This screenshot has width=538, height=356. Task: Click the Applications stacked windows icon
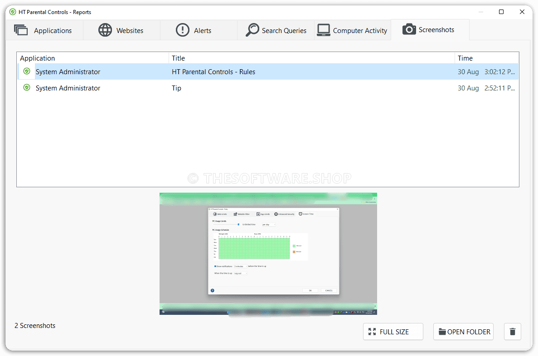pyautogui.click(x=21, y=30)
